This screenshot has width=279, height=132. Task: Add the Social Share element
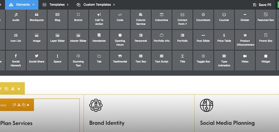pyautogui.click(x=37, y=60)
